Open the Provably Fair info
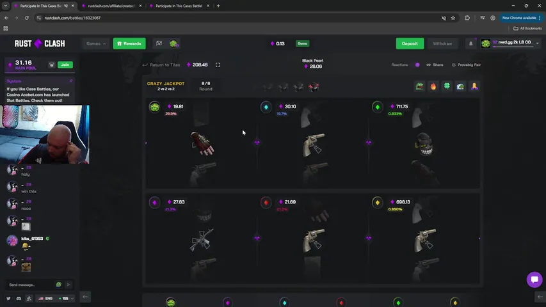 (466, 65)
